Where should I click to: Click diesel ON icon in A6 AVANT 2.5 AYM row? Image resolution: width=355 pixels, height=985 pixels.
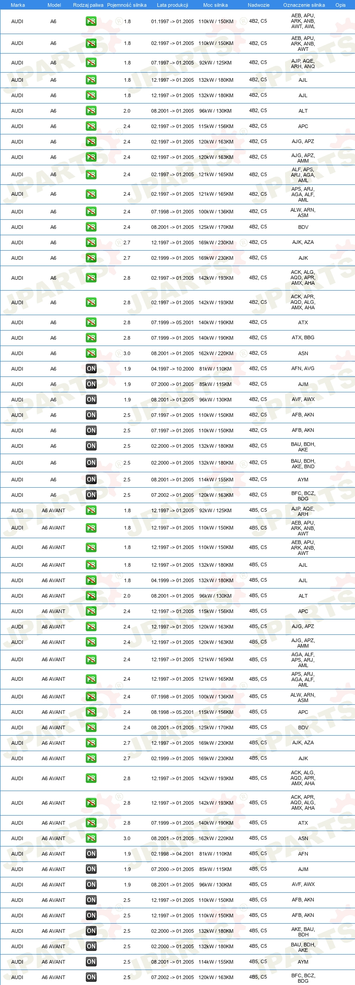[x=91, y=962]
